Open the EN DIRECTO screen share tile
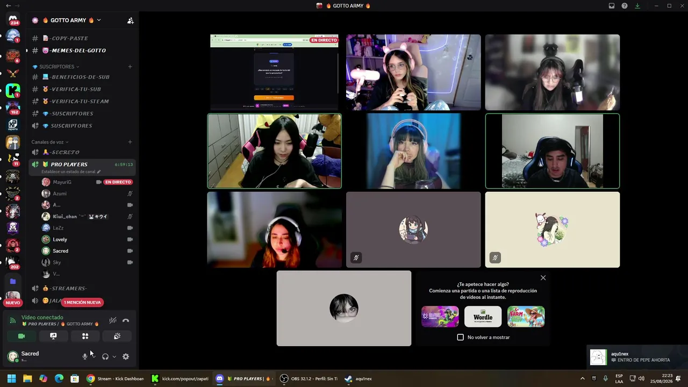This screenshot has height=387, width=688. coord(274,72)
